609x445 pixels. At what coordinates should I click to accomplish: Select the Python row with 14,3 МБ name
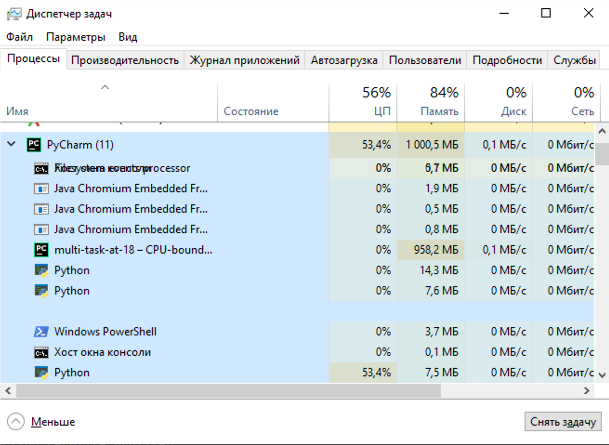click(x=72, y=270)
